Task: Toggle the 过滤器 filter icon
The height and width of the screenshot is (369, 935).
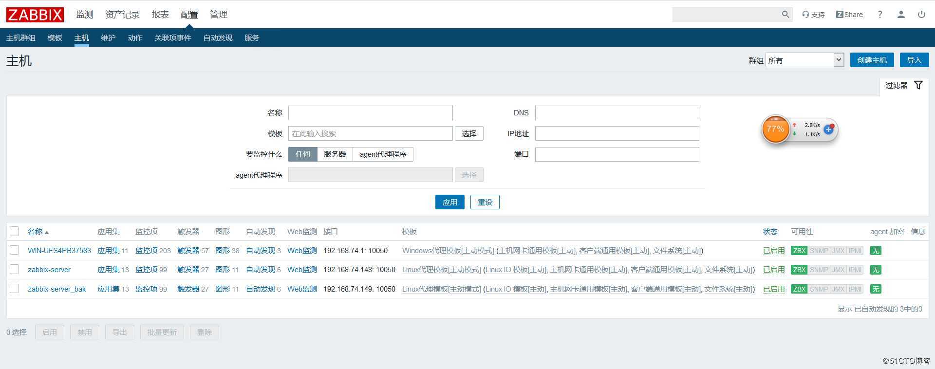Action: click(918, 85)
